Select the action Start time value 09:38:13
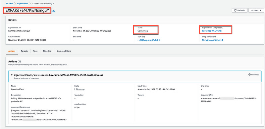265x129 pixels. click(156, 89)
